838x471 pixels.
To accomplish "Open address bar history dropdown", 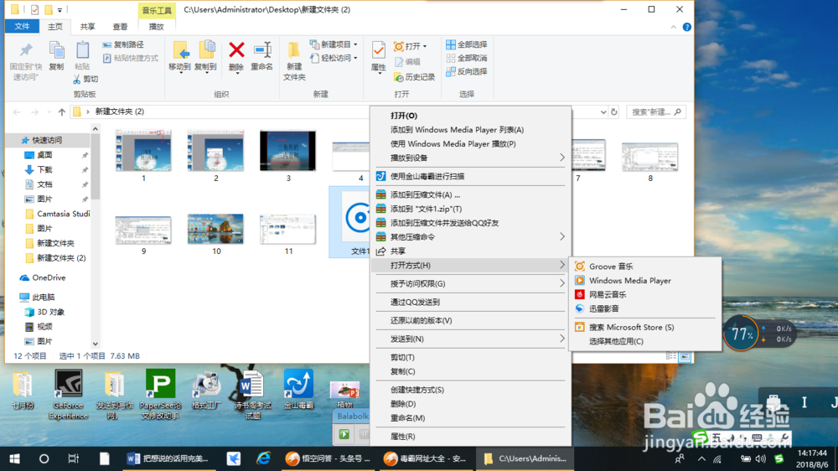I will pos(603,111).
